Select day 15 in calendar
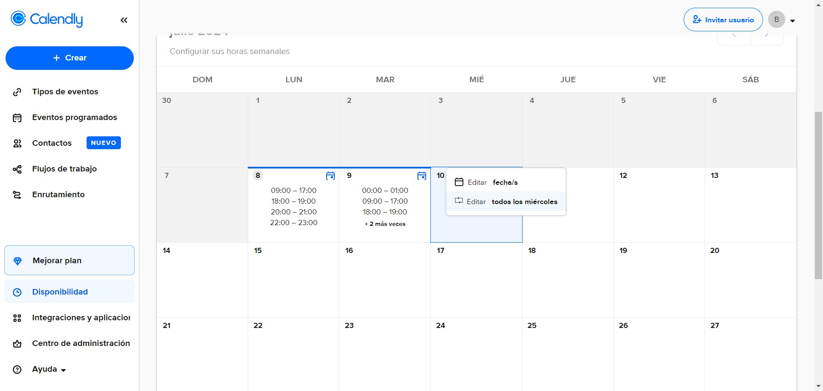 click(x=294, y=280)
